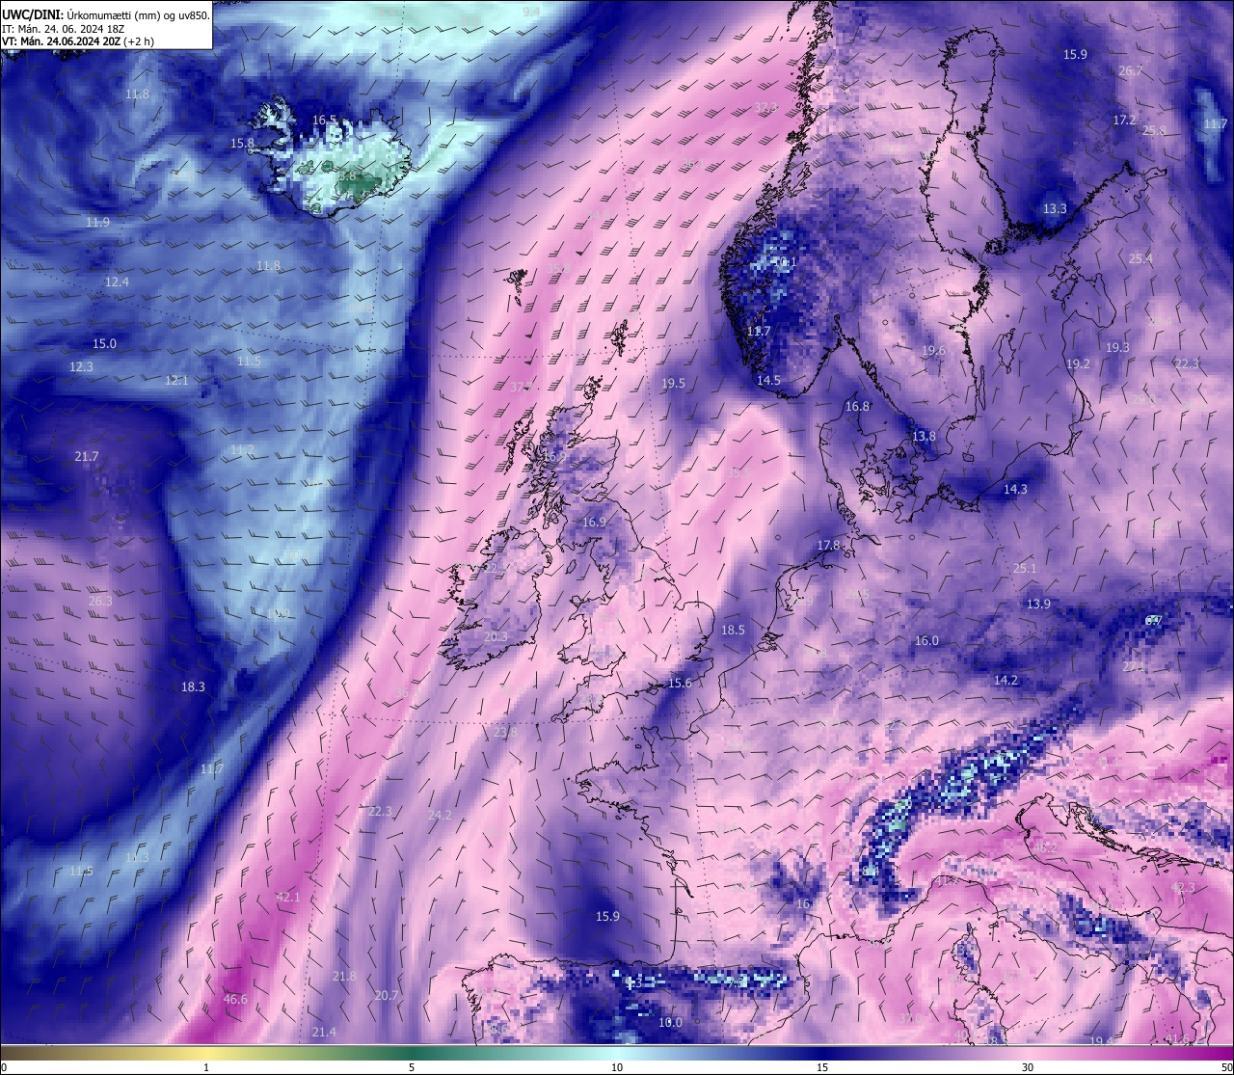Screen dimensions: 1234x1075
Task: Click the 25.1 value on the map
Action: (x=1025, y=568)
